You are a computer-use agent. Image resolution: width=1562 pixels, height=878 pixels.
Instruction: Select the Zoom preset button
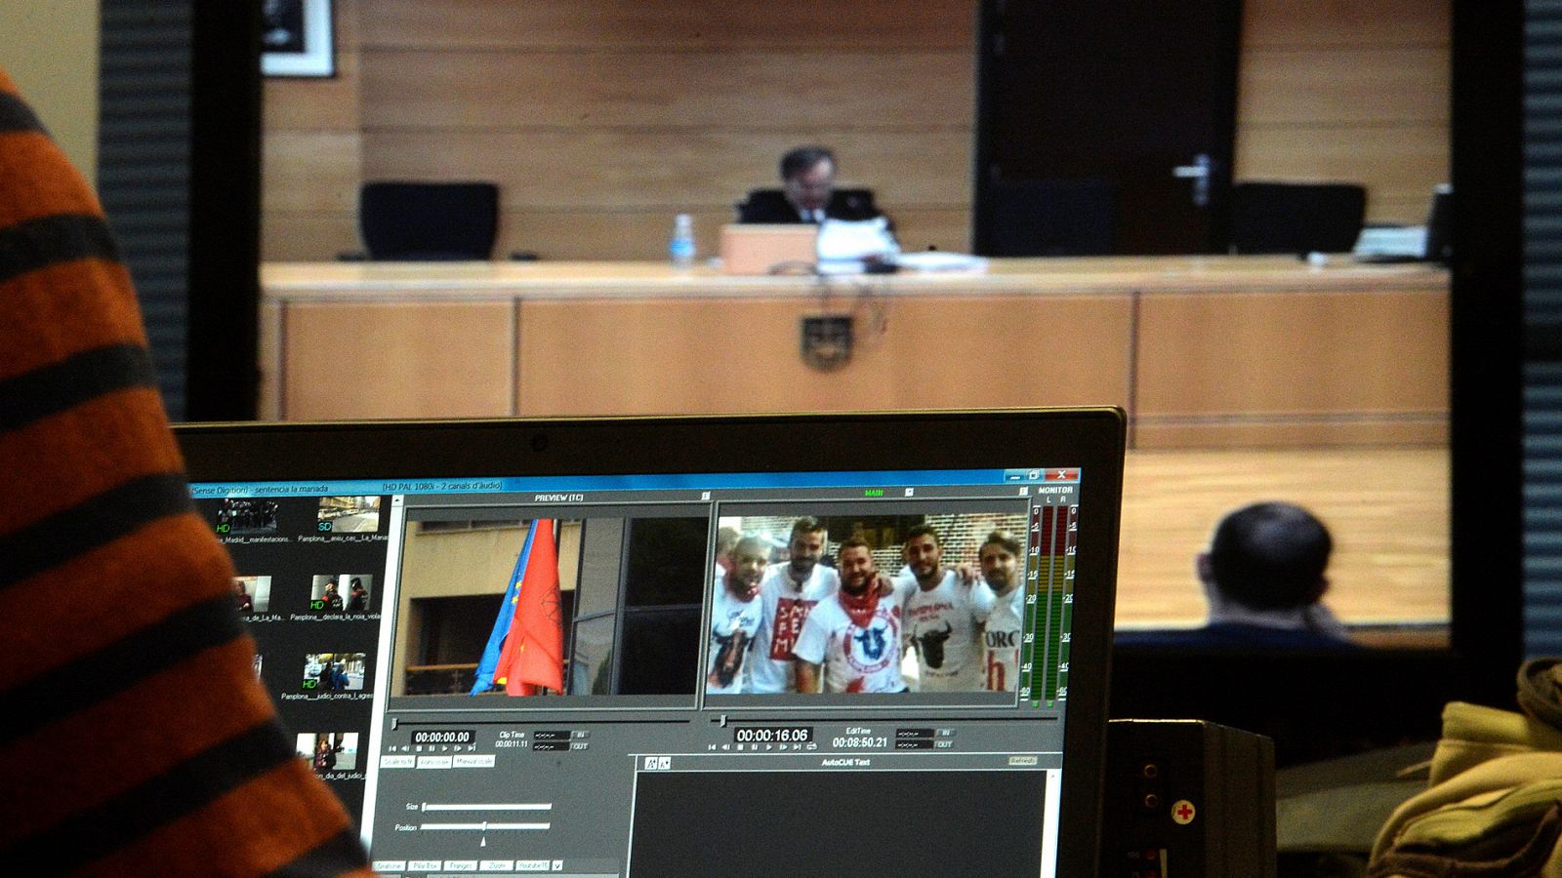496,865
